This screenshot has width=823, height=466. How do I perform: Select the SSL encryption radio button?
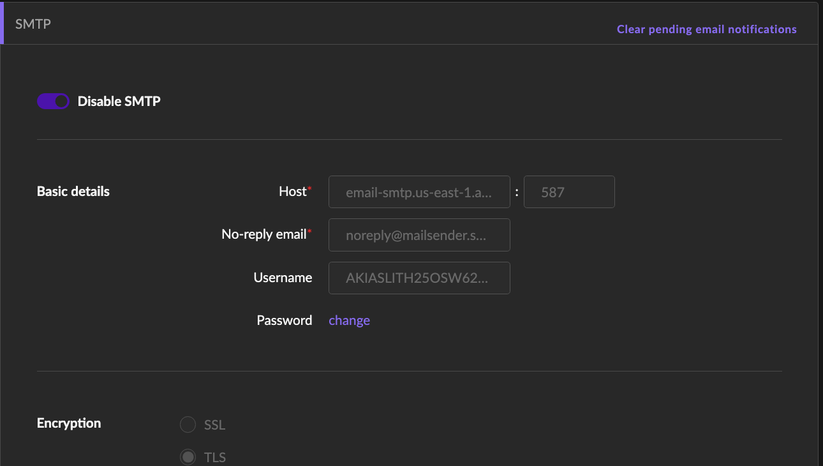coord(188,425)
